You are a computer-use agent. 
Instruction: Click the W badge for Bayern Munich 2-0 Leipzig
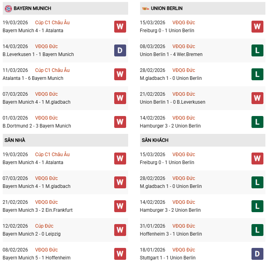point(120,230)
